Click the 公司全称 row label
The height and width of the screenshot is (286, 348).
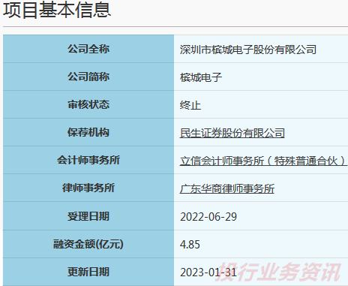[x=88, y=49]
